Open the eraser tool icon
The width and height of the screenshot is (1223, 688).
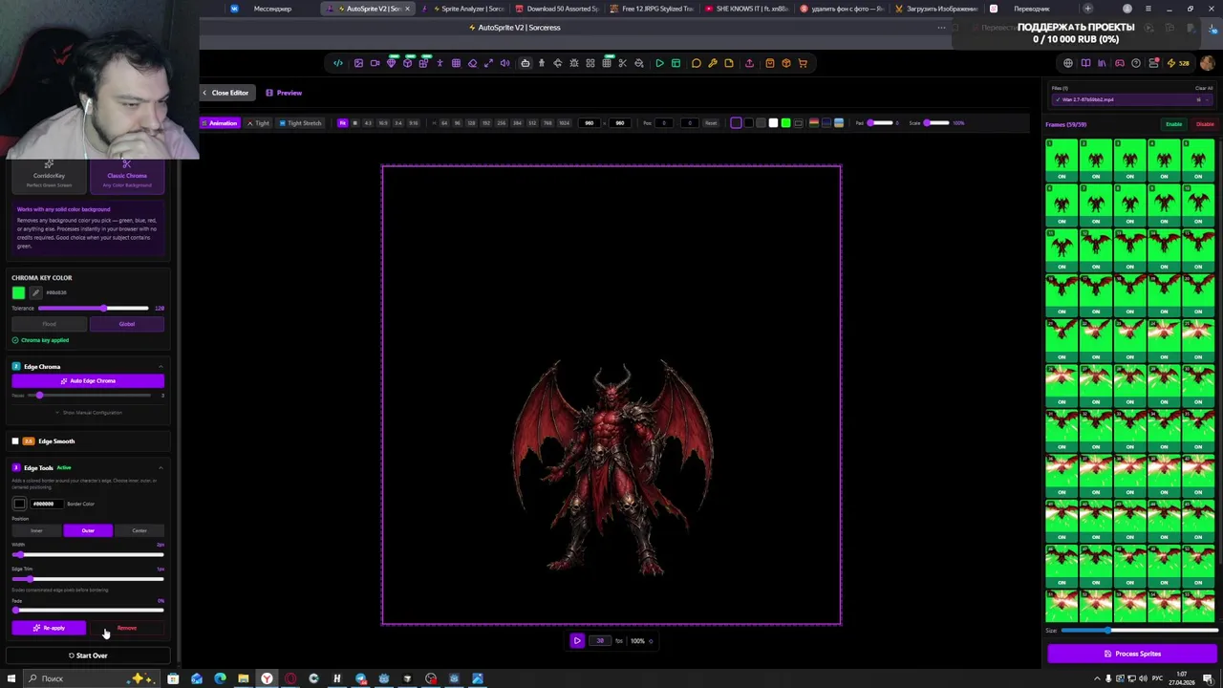472,63
